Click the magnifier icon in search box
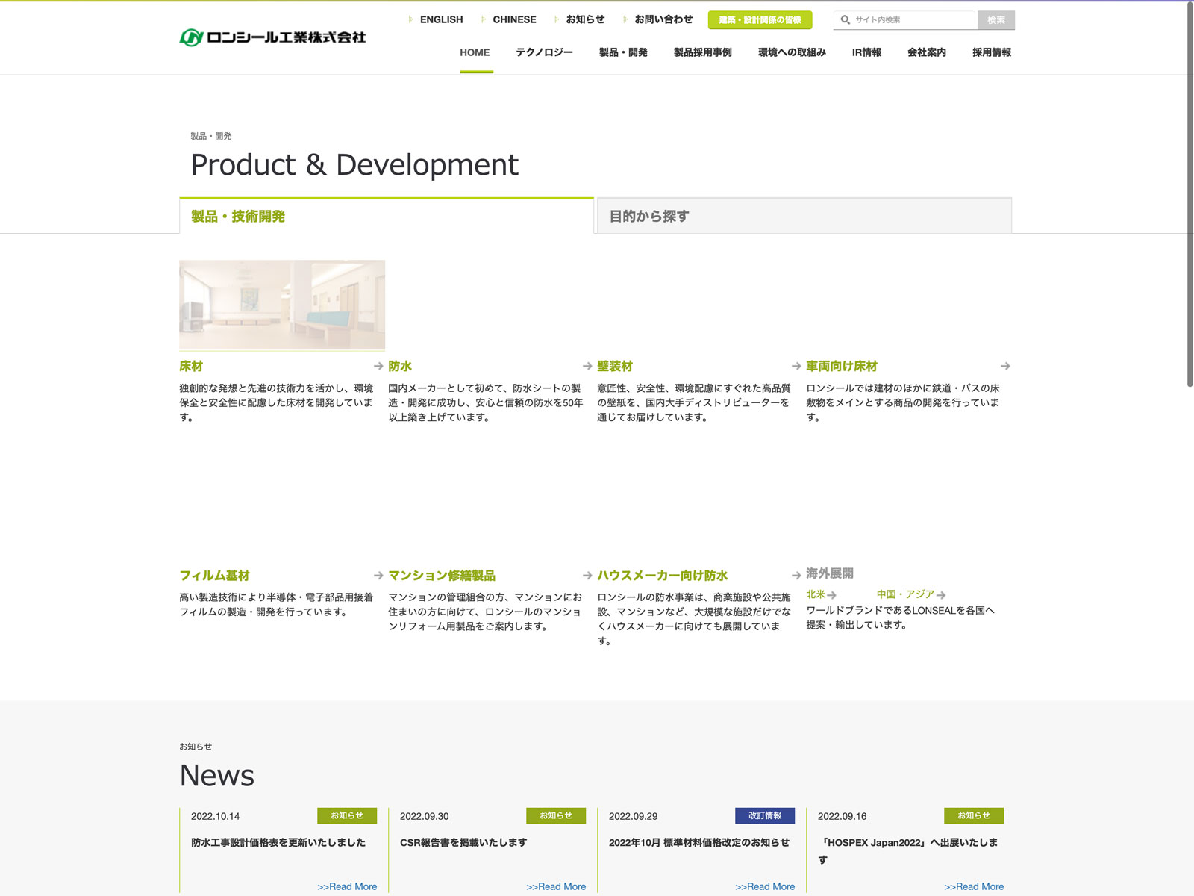Screen dimensions: 1194x896 point(846,20)
